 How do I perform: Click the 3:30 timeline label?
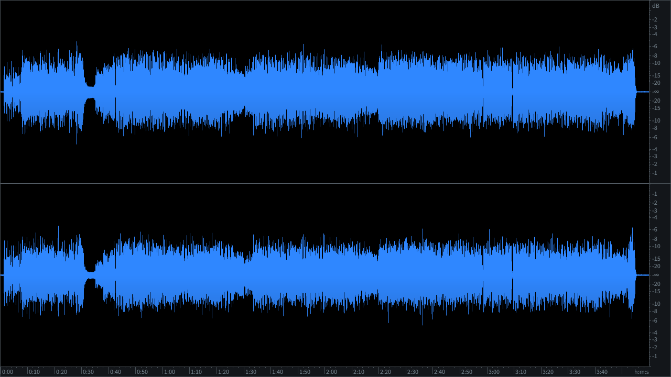(575, 372)
